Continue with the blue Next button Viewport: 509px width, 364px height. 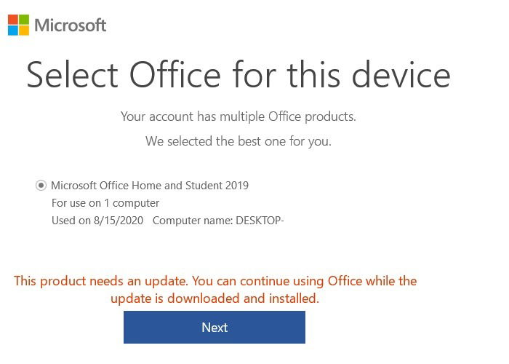point(215,328)
